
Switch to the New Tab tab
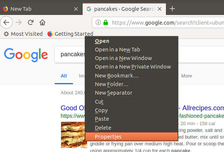point(41,9)
